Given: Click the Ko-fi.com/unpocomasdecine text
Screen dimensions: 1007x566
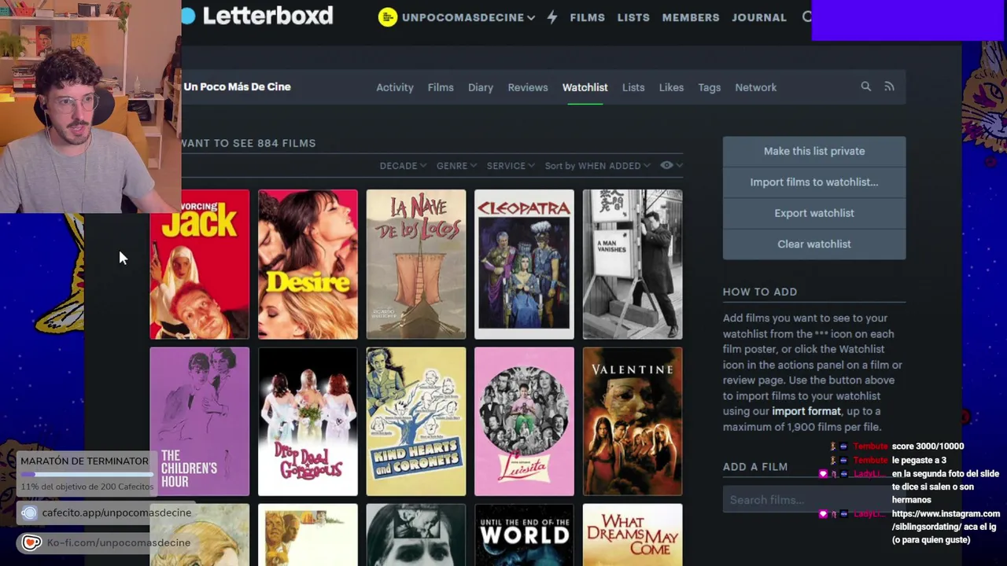Looking at the screenshot, I should (119, 542).
